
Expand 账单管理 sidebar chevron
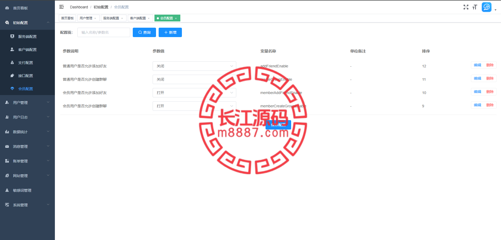[x=48, y=161]
